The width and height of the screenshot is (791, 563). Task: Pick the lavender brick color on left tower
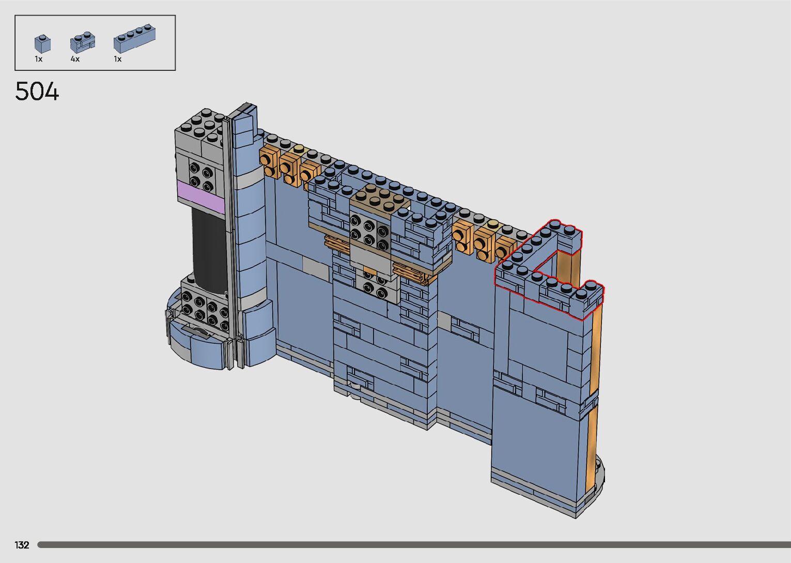pyautogui.click(x=200, y=196)
